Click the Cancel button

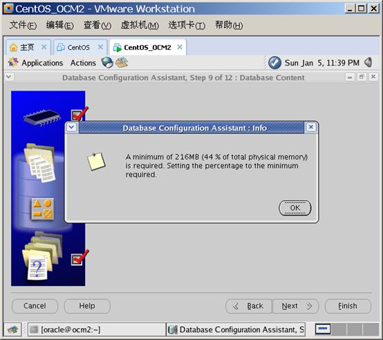click(35, 306)
